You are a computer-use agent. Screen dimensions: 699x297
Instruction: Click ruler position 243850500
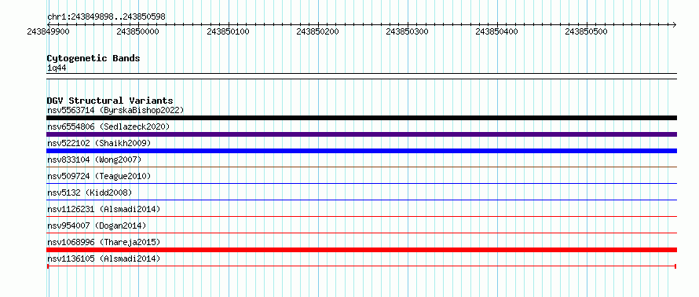586,32
